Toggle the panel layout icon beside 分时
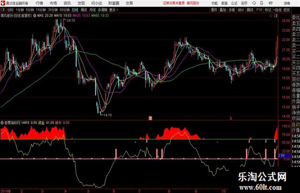The image size is (300, 193). pyautogui.click(x=3, y=10)
